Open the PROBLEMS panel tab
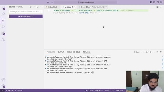Screen dimensions: 164x92 [51, 52]
